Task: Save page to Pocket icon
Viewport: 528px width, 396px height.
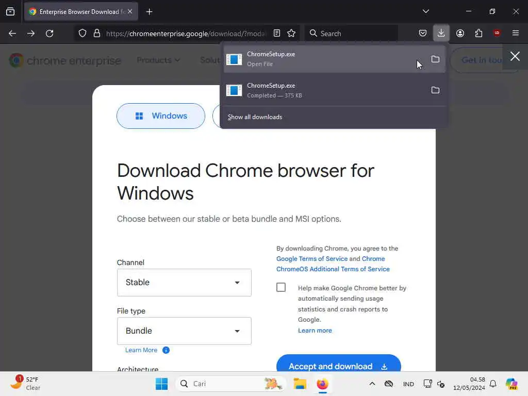Action: pos(423,34)
